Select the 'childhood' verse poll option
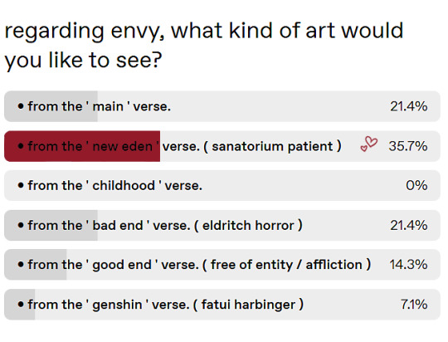448x342 pixels. click(x=222, y=186)
